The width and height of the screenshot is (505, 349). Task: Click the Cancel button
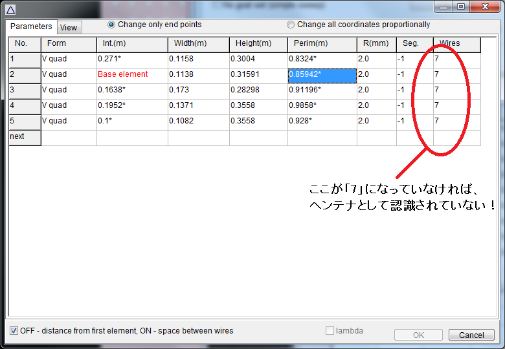point(471,335)
